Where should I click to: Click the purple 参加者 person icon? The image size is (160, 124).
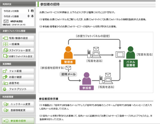(x=87, y=78)
